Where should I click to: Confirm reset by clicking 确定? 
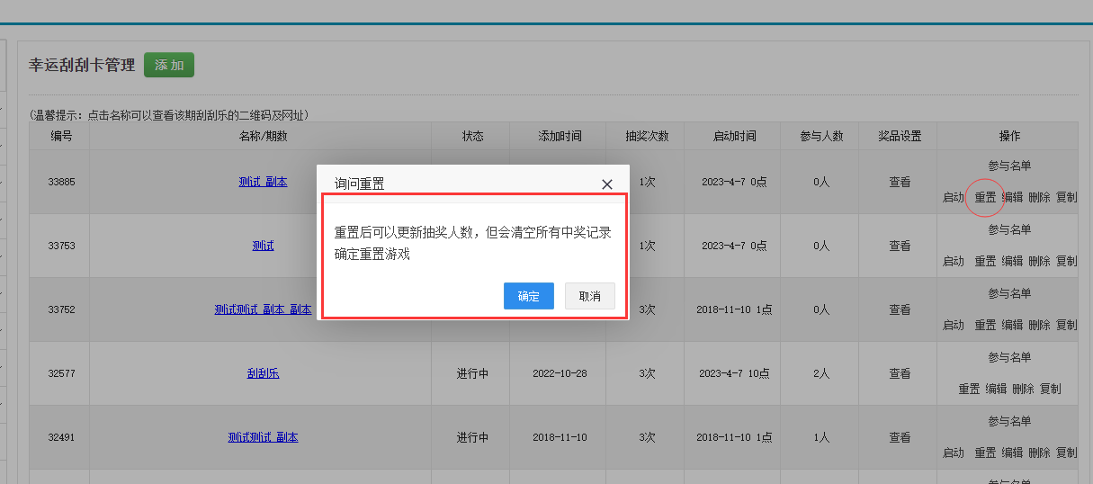tap(528, 296)
